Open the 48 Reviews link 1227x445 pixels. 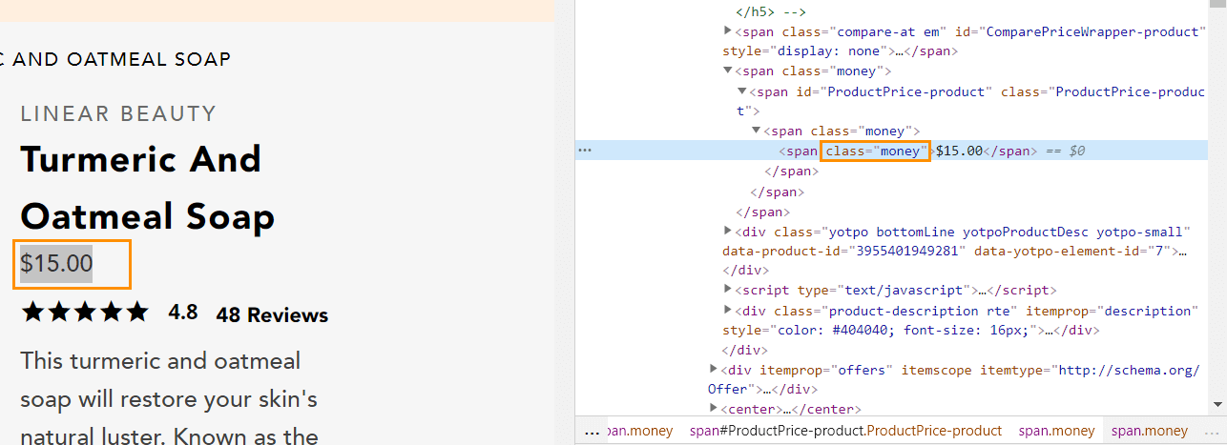[272, 315]
